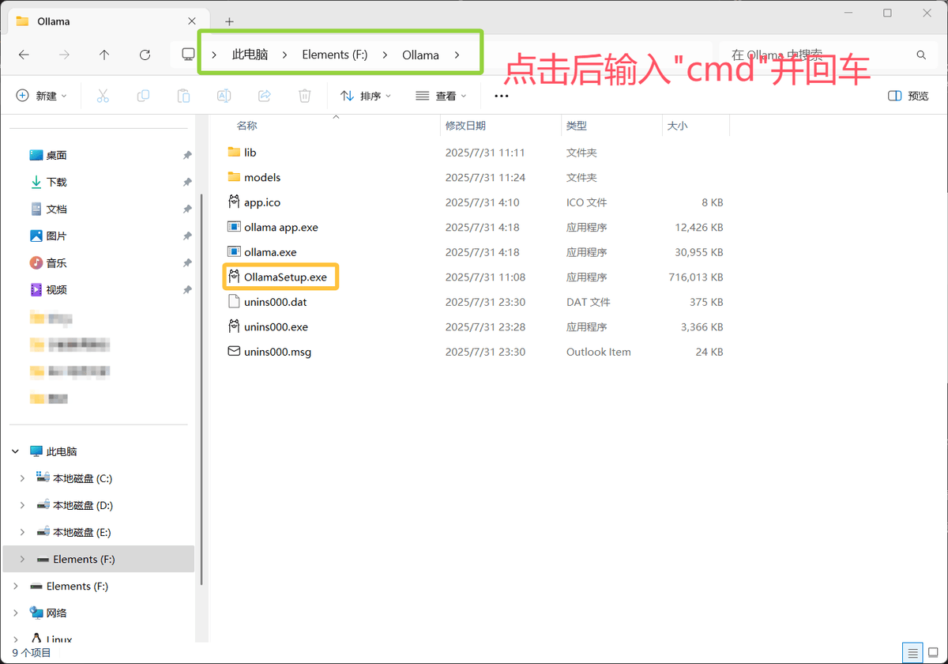Unpin 下载 from quick access
The width and height of the screenshot is (948, 664).
187,183
